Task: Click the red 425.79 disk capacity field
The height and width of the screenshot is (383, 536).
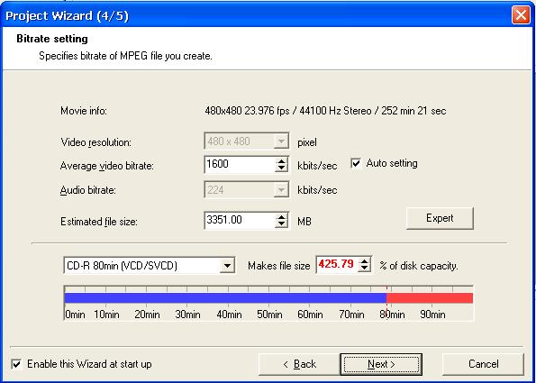Action: coord(337,265)
